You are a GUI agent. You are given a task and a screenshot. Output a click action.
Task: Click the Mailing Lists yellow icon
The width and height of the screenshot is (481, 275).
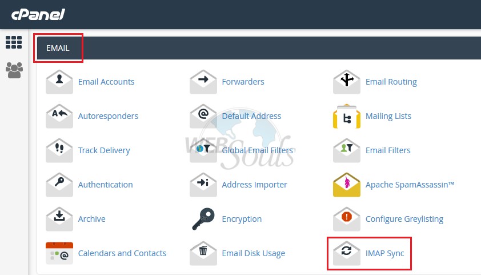[347, 116]
